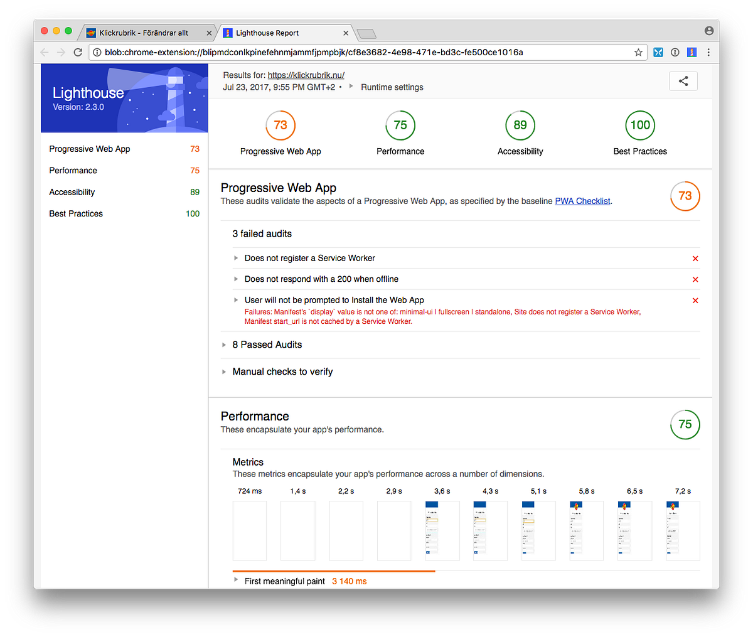
Task: Reload the page with the refresh icon
Action: (x=78, y=52)
